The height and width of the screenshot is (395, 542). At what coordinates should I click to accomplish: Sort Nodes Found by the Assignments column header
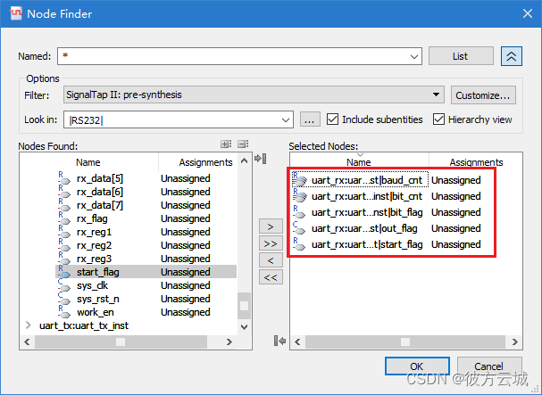[205, 162]
